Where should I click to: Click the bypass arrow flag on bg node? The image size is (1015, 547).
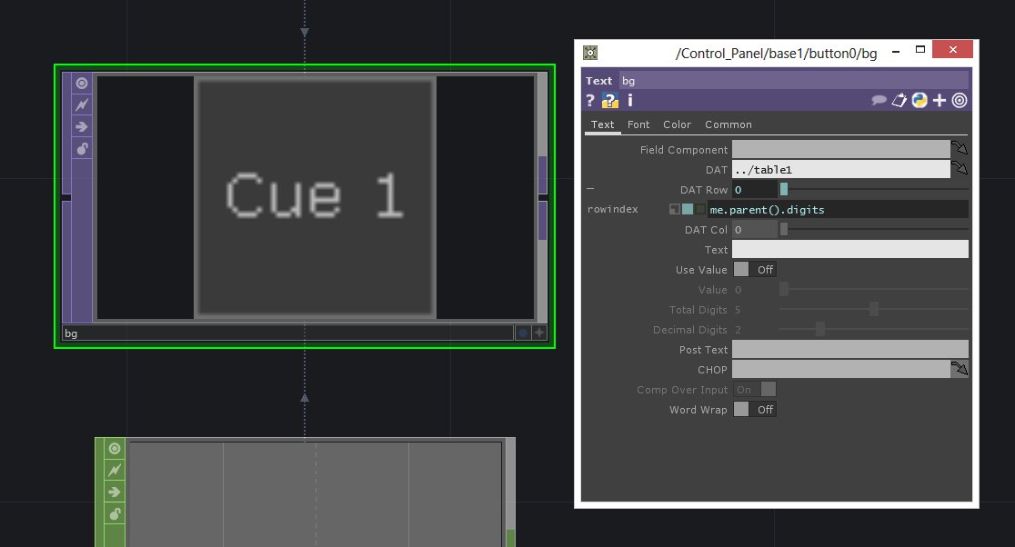(x=82, y=127)
